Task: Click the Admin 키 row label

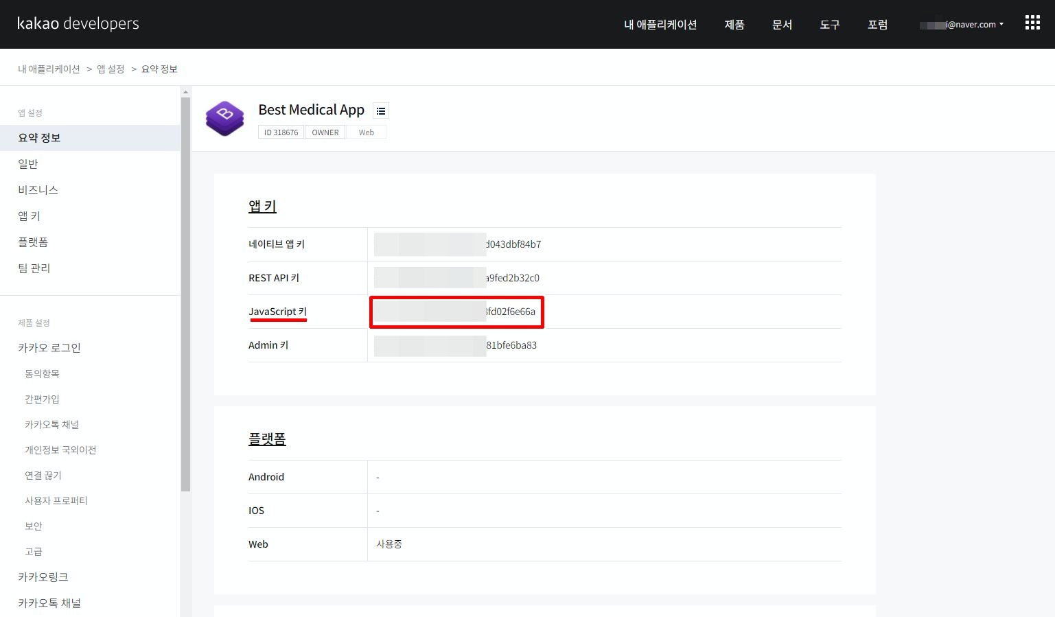Action: (268, 345)
